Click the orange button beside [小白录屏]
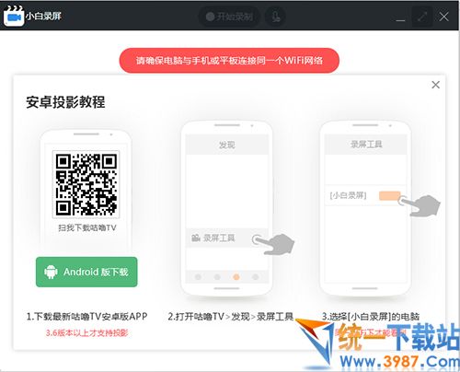 389,196
